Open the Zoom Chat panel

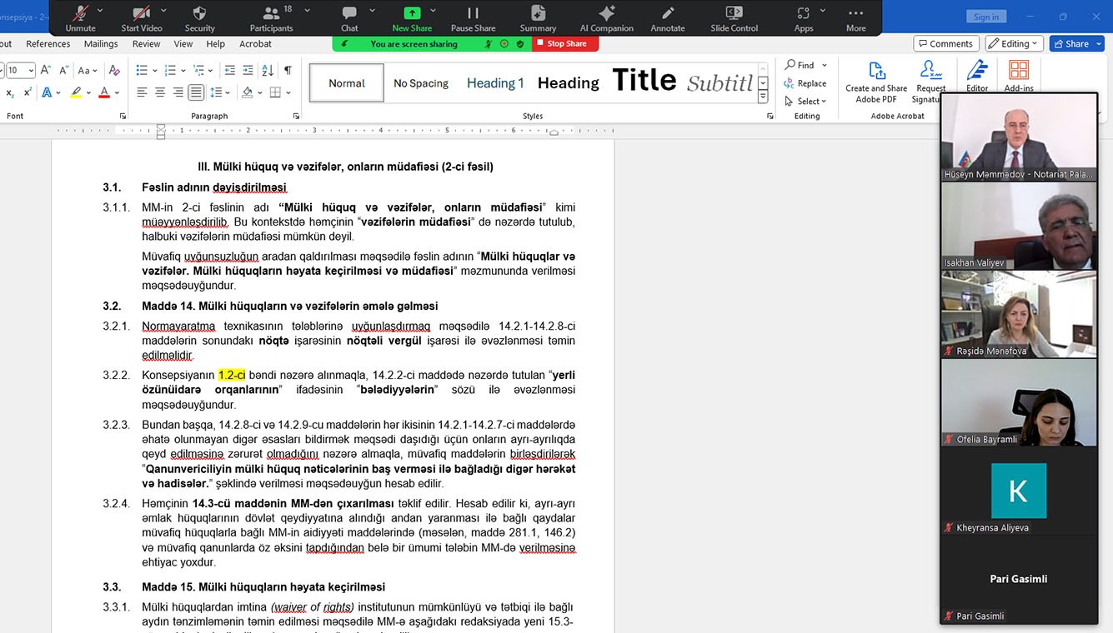(349, 17)
